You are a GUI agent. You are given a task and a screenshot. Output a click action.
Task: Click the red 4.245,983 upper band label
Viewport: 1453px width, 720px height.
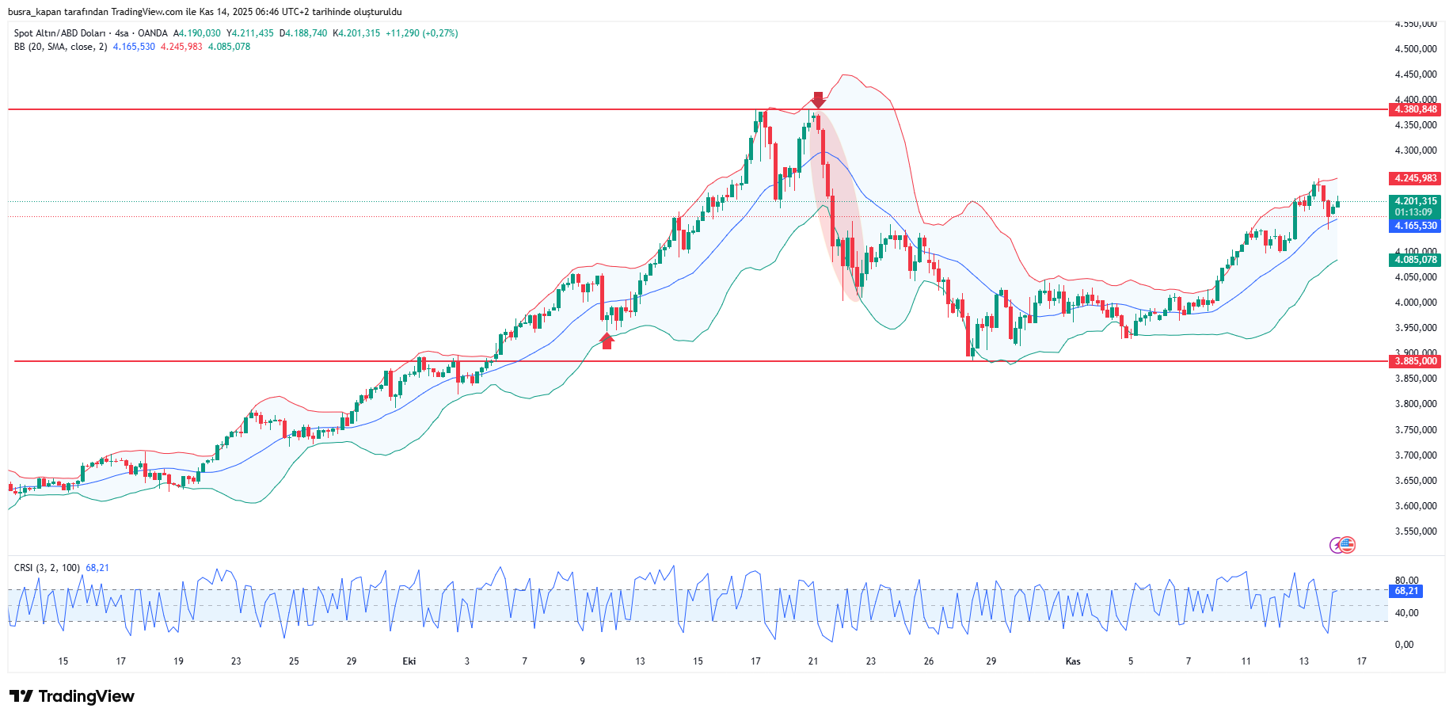[1415, 178]
